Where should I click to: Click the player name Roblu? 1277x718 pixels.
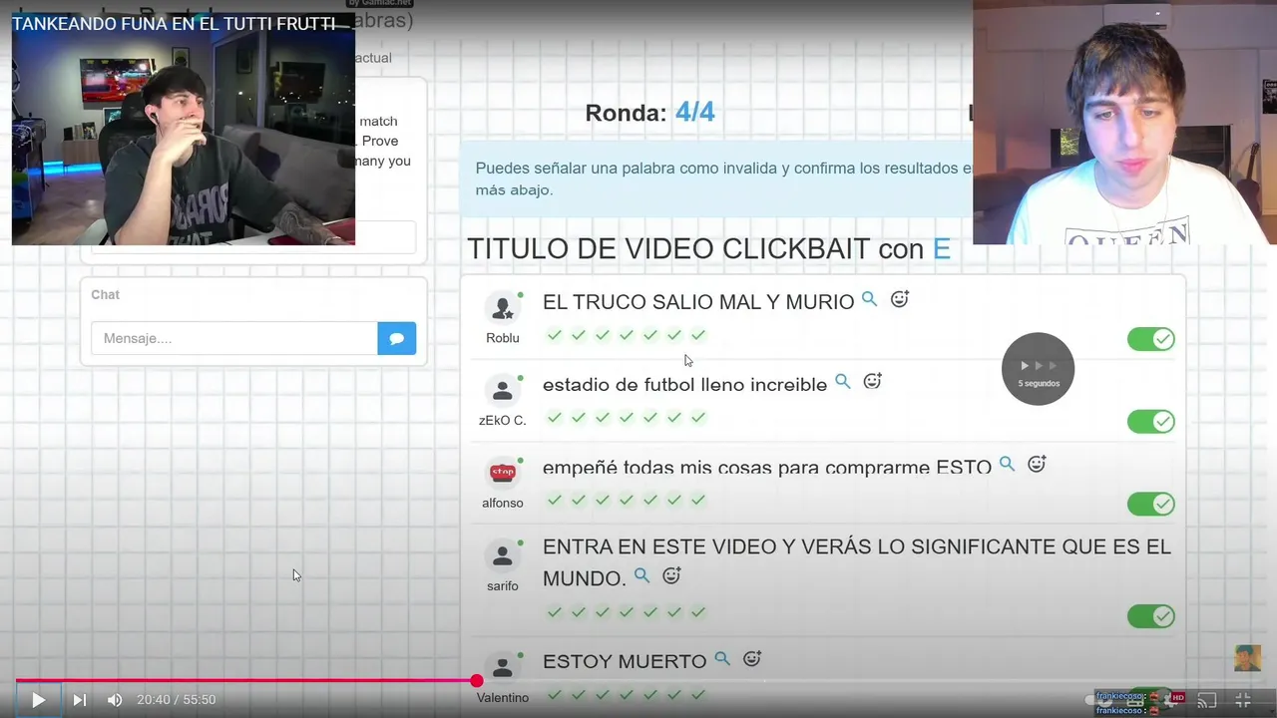coord(503,338)
